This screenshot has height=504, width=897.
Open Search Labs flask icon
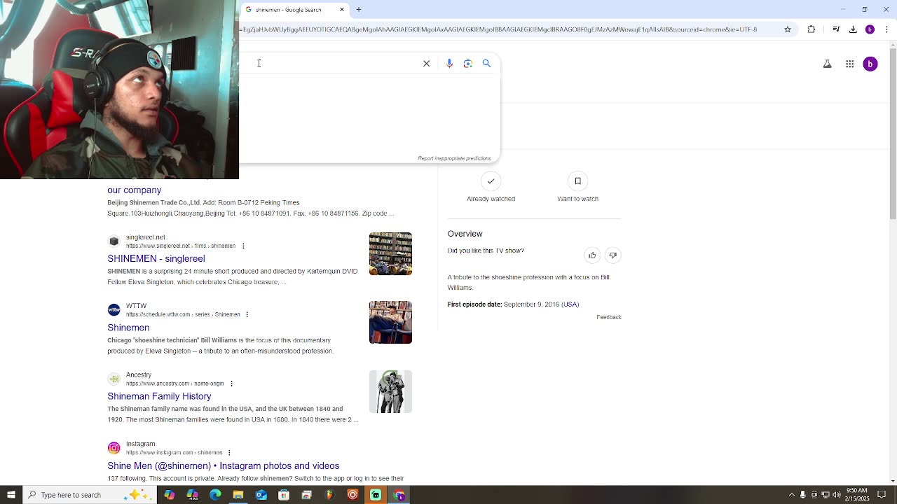coord(827,64)
